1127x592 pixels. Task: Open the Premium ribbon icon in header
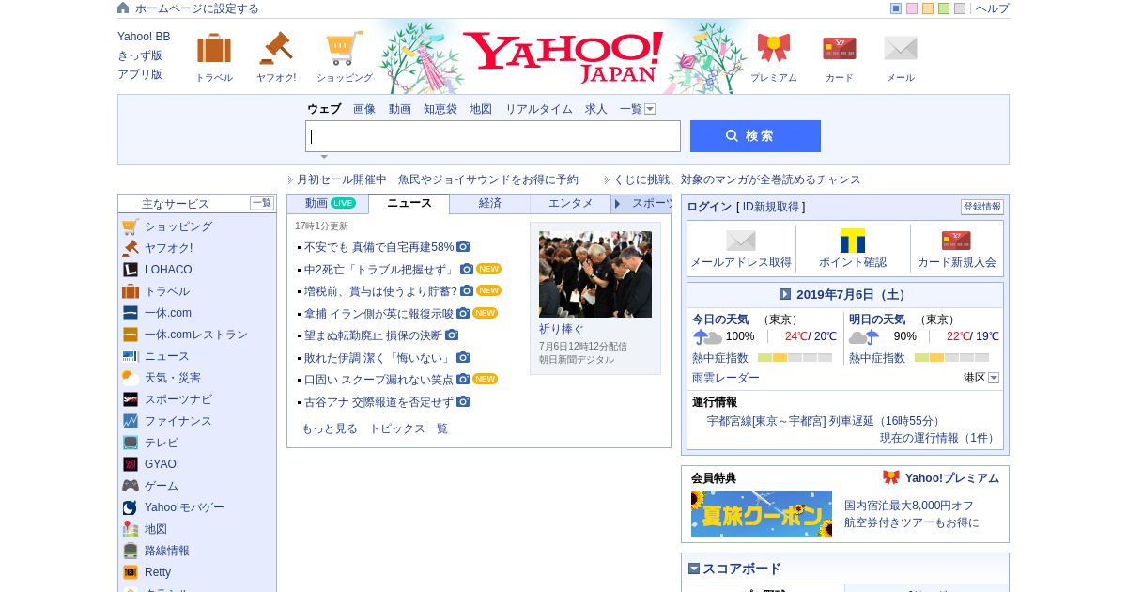pyautogui.click(x=774, y=48)
